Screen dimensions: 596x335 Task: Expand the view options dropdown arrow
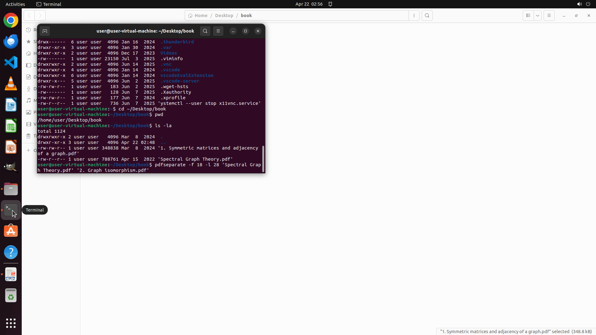538,16
